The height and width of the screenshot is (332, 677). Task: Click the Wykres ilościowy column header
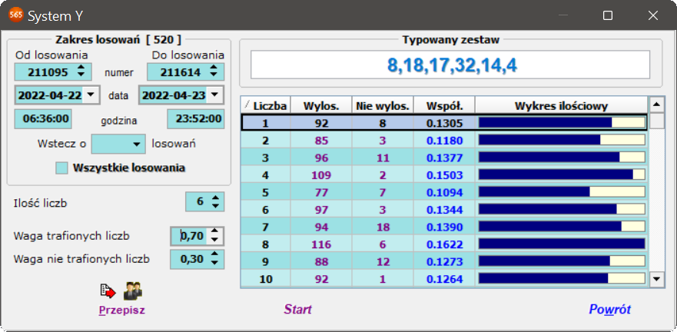pos(561,106)
